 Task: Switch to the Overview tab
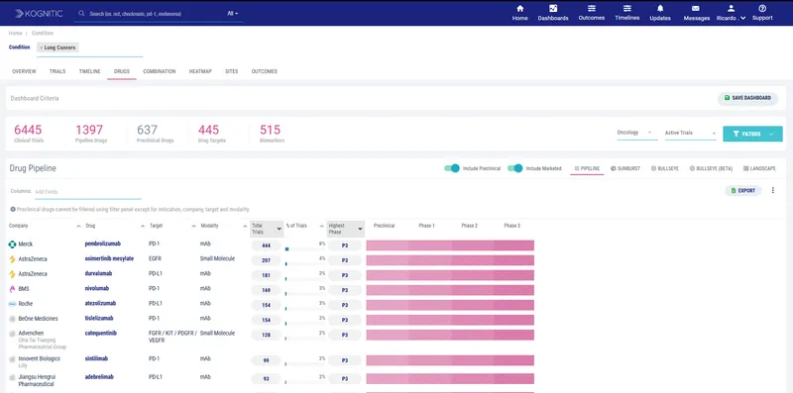[x=24, y=71]
